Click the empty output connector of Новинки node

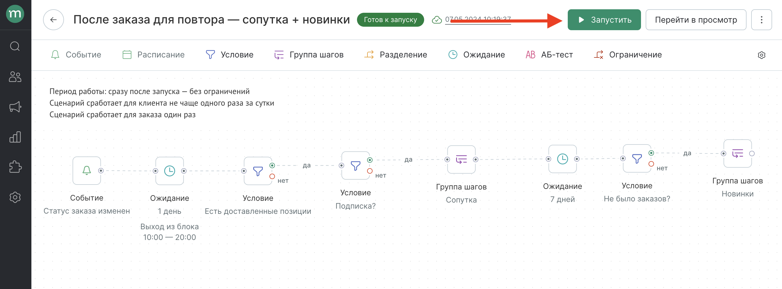point(752,153)
